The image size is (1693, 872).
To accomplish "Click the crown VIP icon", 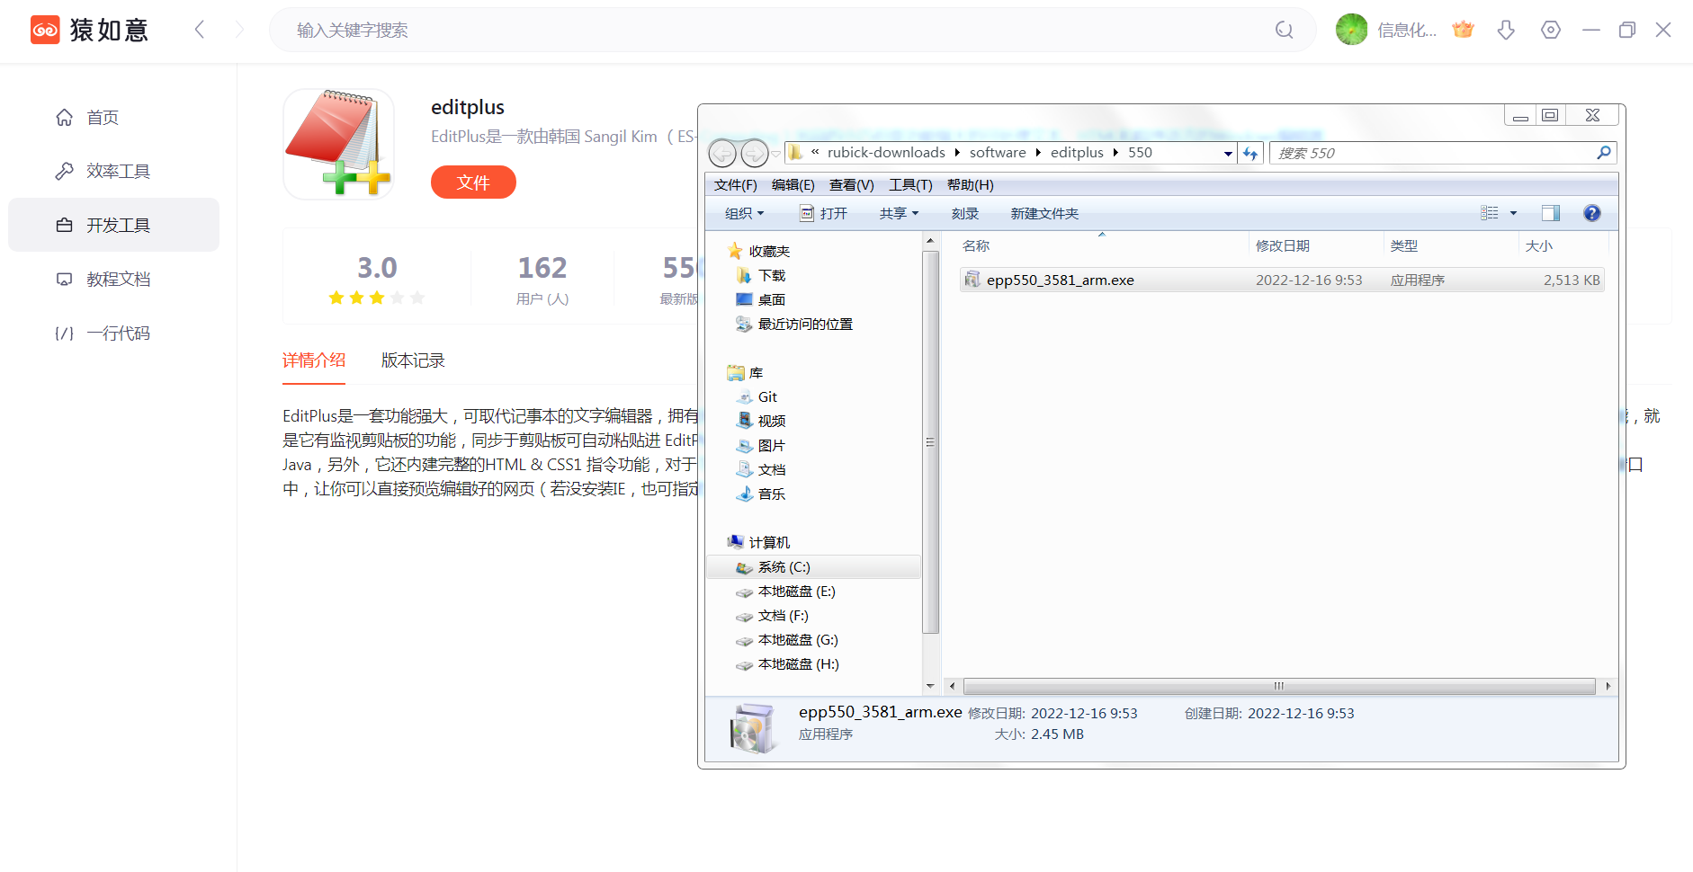I will pos(1464,30).
